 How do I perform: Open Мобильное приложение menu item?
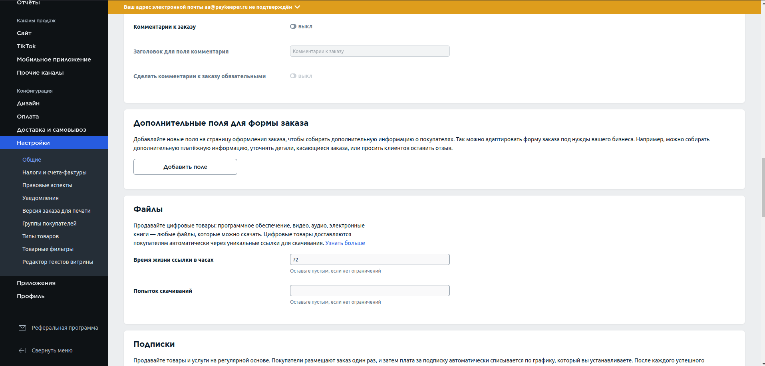(54, 59)
